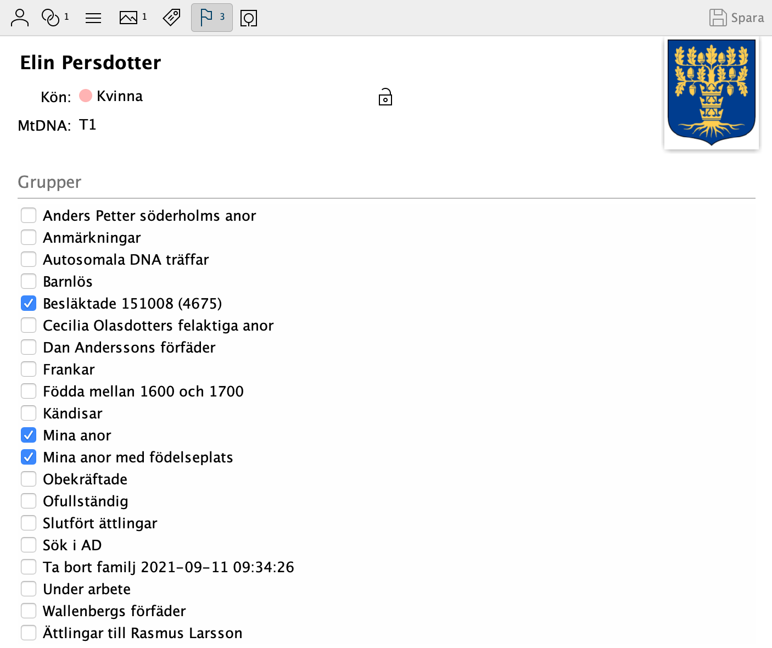Viewport: 772px width, 648px height.
Task: Click the MtDNA value T1 field
Action: pos(88,125)
